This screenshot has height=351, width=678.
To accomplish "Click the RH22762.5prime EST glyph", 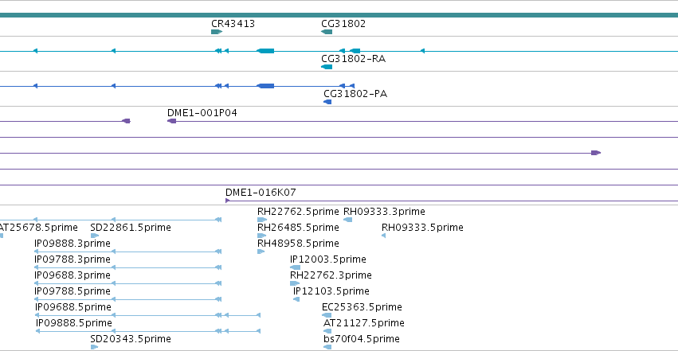I will click(261, 220).
